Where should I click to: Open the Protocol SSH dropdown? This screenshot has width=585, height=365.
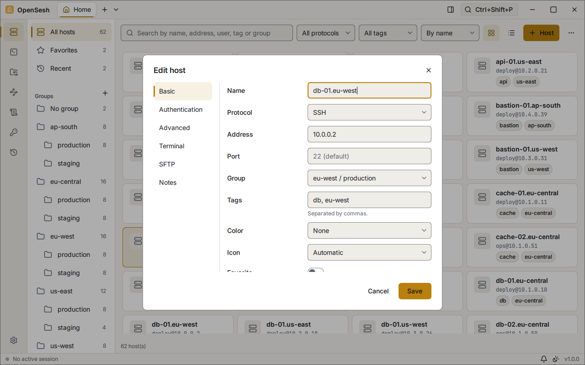click(369, 112)
